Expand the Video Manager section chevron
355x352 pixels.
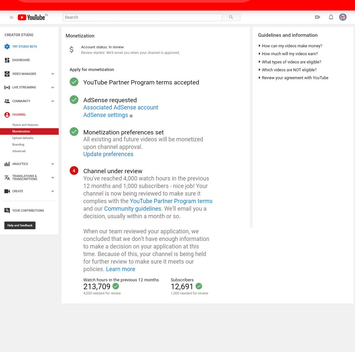53,74
